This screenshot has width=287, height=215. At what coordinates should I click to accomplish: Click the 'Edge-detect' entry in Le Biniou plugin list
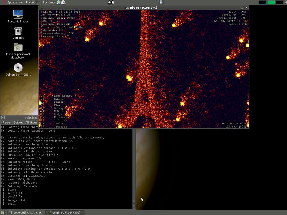point(62,96)
